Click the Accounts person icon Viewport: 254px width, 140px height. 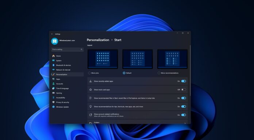[53, 84]
